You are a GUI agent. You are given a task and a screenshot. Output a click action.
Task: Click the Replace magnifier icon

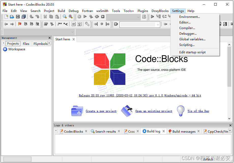[x=71, y=17]
